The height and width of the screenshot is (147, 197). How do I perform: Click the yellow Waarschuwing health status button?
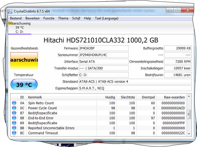click(24, 60)
